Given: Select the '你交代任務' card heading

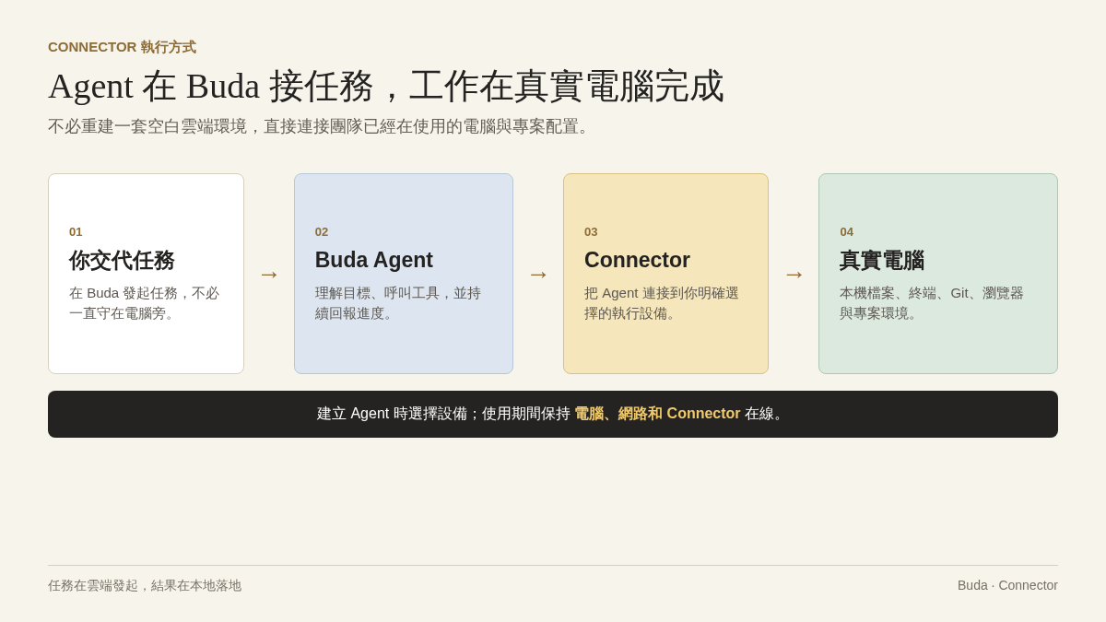Looking at the screenshot, I should [x=122, y=261].
